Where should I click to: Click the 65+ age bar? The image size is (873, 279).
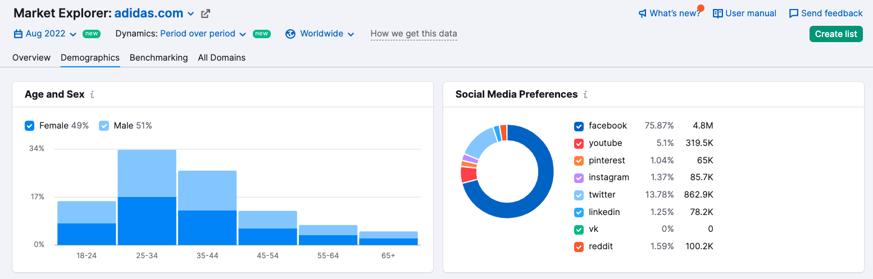coord(388,239)
